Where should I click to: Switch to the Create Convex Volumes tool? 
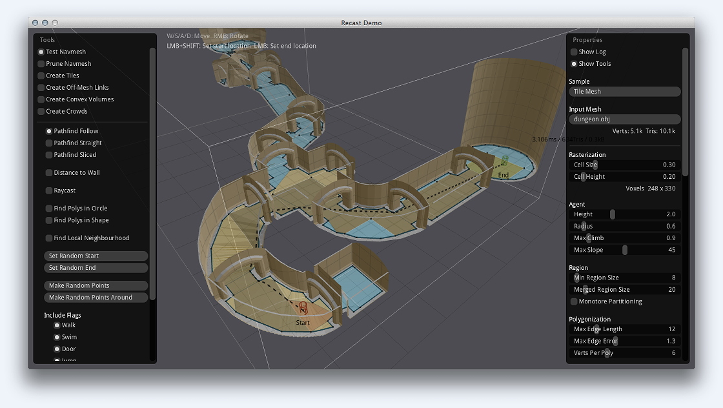pyautogui.click(x=41, y=99)
